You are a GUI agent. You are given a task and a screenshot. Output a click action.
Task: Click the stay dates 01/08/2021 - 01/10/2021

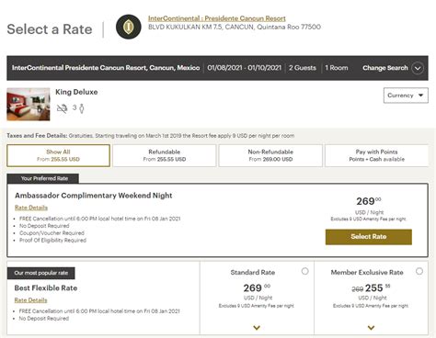pos(244,68)
